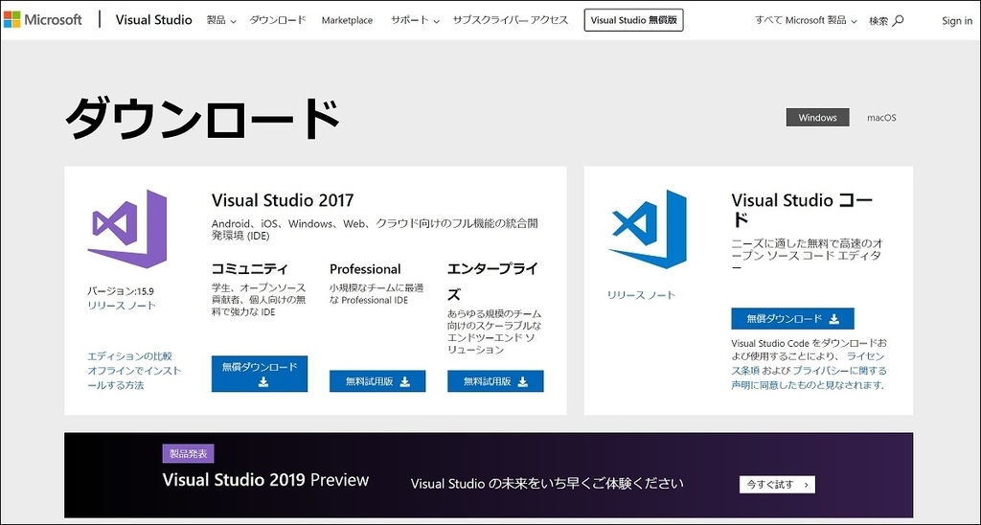Click download arrow icon on エンタープライズ 無料試用版 button
This screenshot has width=981, height=525.
pyautogui.click(x=522, y=381)
